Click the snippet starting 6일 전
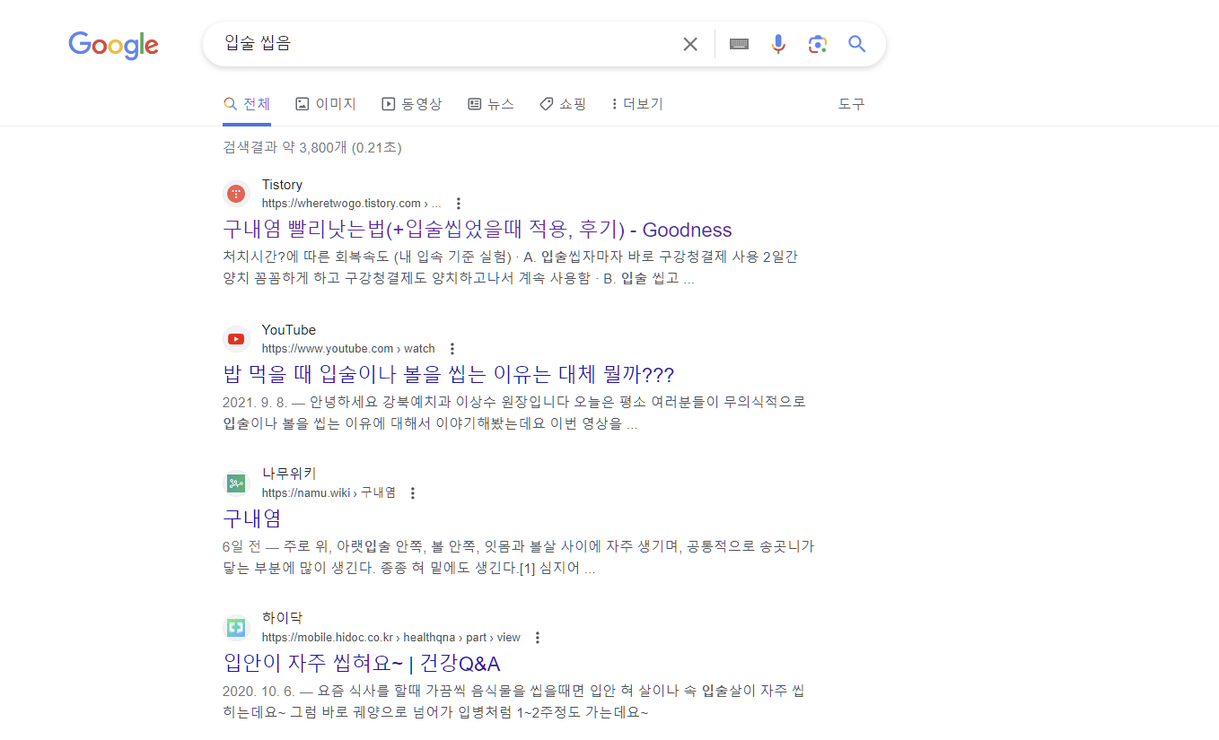The width and height of the screenshot is (1219, 740). [518, 557]
